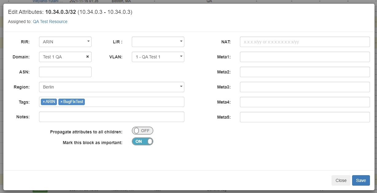Select the Meta1 text field
The height and width of the screenshot is (193, 377).
click(304, 57)
